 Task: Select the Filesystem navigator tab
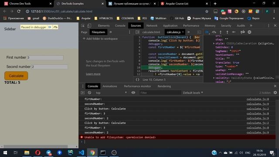point(98,32)
